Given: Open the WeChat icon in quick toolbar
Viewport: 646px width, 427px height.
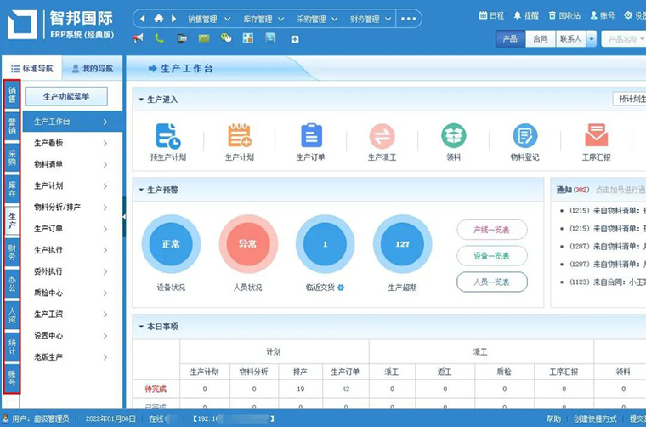Looking at the screenshot, I should (225, 38).
